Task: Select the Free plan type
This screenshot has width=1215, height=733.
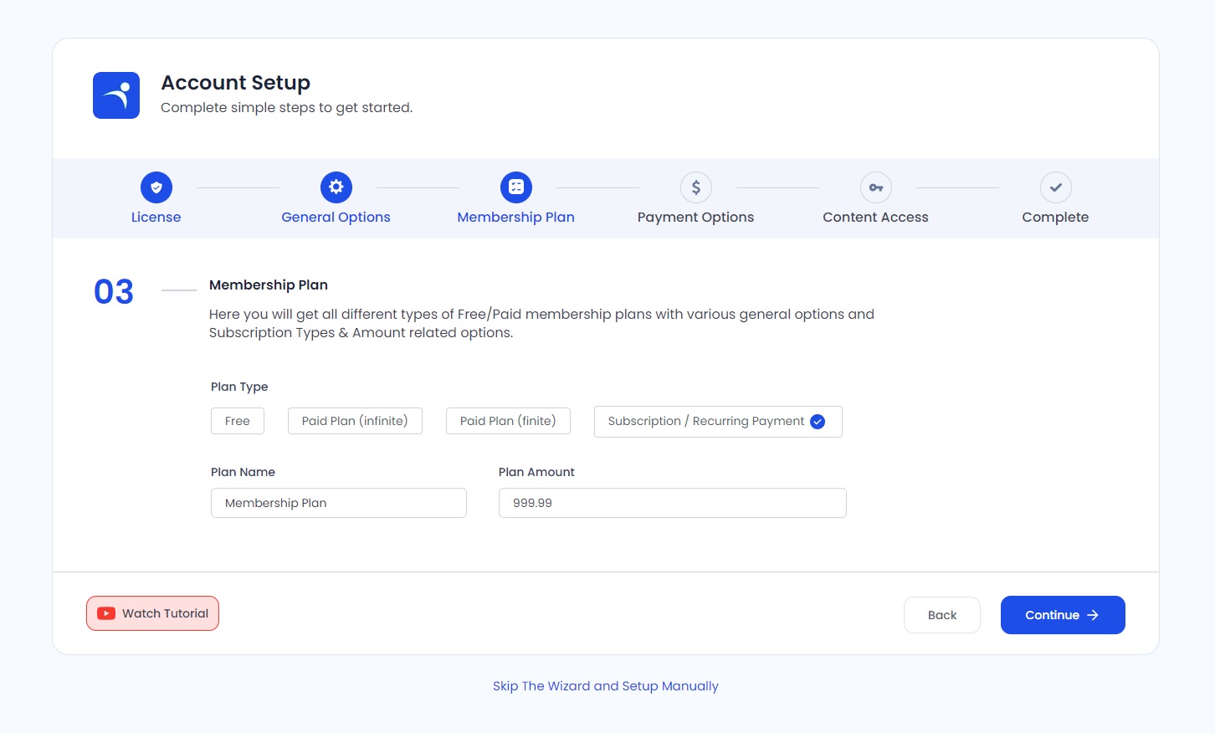Action: click(x=238, y=421)
